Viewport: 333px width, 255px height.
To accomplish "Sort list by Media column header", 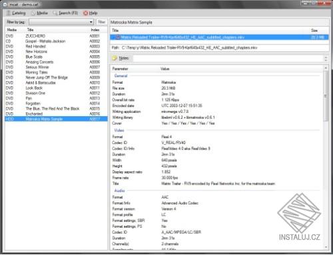I will [12, 30].
